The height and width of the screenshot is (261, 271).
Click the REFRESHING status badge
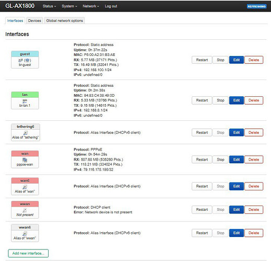[256, 6]
